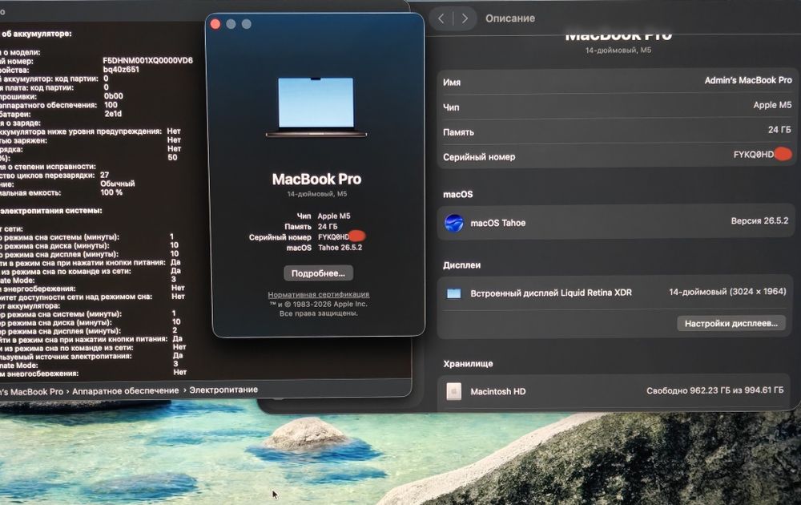The width and height of the screenshot is (801, 505).
Task: Click the firmware version 0b00 value
Action: coord(114,96)
